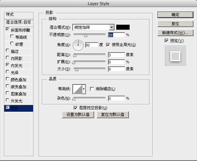Select the 样式 styles list header
197x161 pixels.
(x=19, y=15)
